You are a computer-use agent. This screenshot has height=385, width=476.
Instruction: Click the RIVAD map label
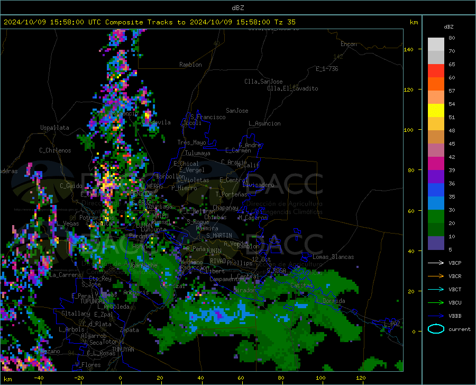pos(218,261)
